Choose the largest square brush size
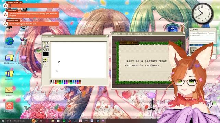 coord(44,62)
